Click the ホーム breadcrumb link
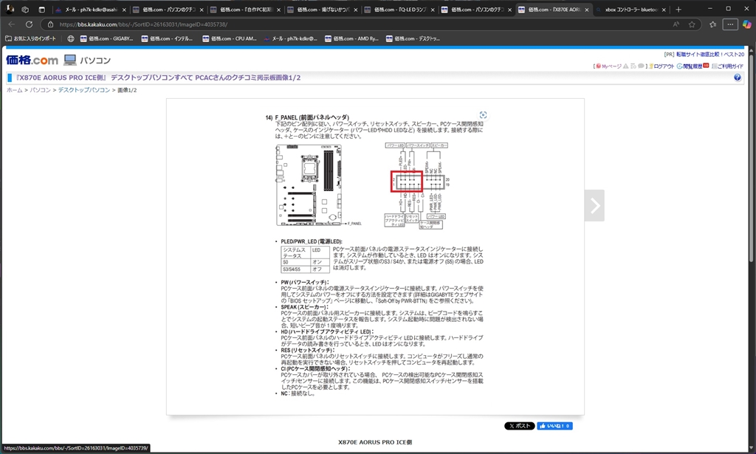 coord(15,90)
